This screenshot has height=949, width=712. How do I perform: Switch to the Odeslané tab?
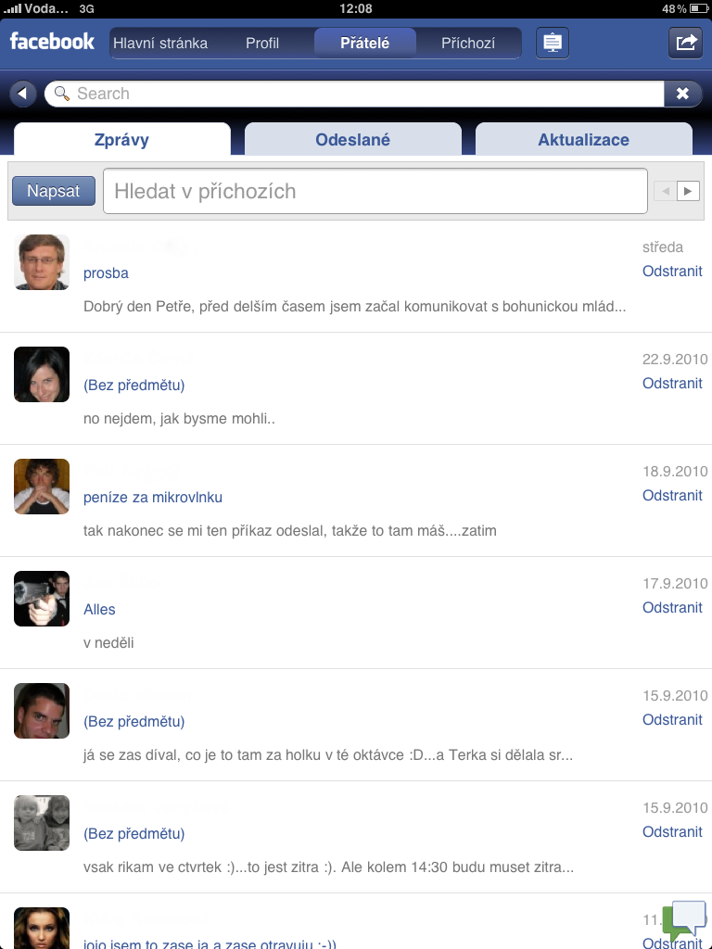353,139
